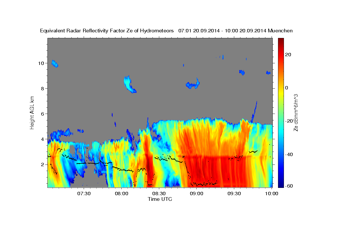Click the 'Ze dBmm^6/m^3' colorbar unit label

pyautogui.click(x=296, y=112)
